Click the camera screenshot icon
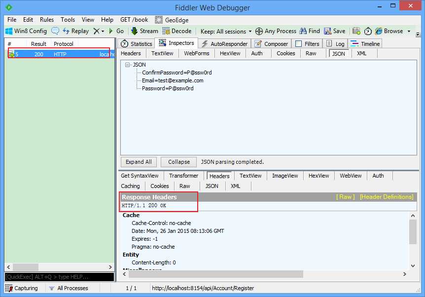 356,31
